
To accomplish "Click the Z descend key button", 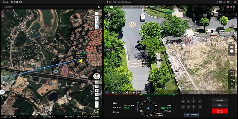I will [x=200, y=107].
